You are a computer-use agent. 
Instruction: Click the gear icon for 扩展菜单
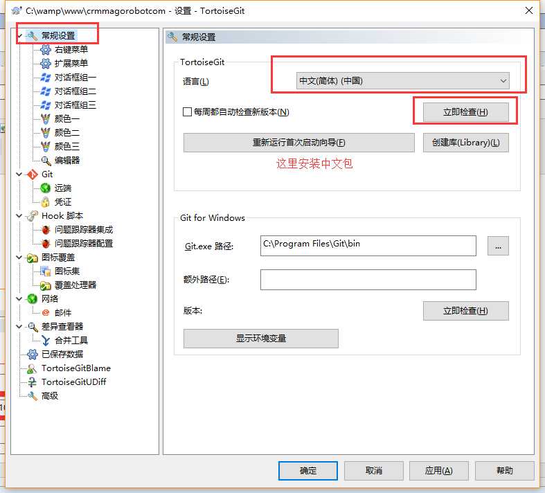coord(46,64)
